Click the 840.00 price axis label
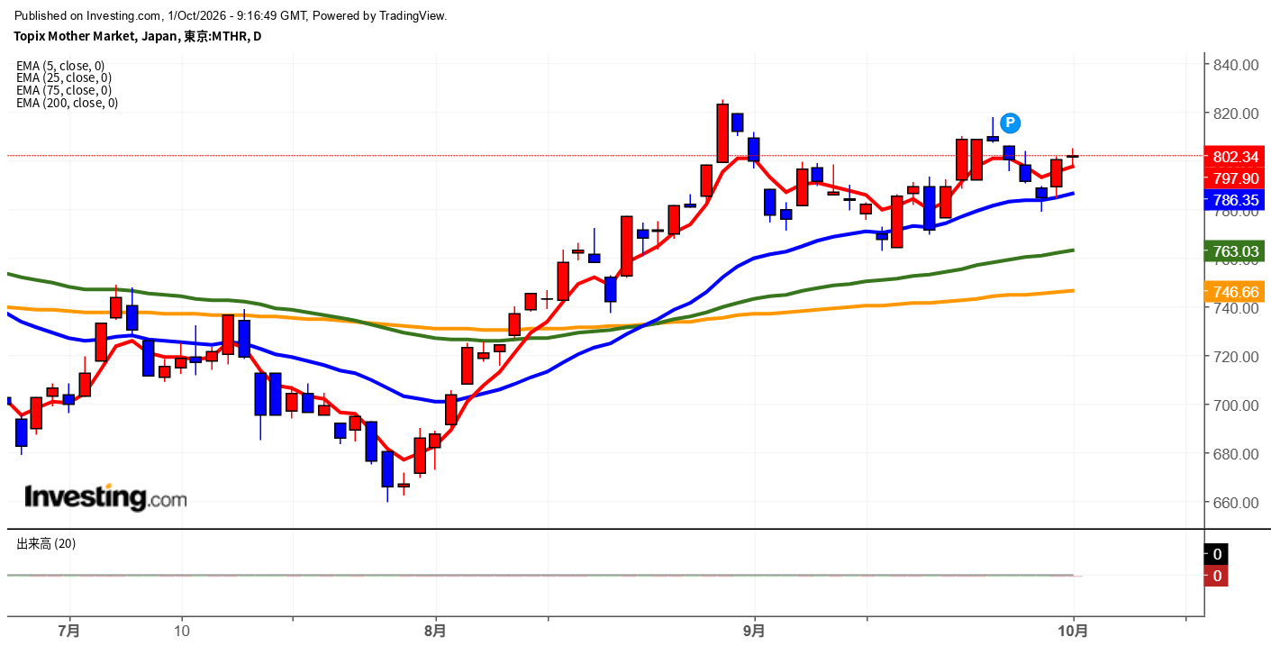Screen dimensions: 1271x646 pos(1235,65)
